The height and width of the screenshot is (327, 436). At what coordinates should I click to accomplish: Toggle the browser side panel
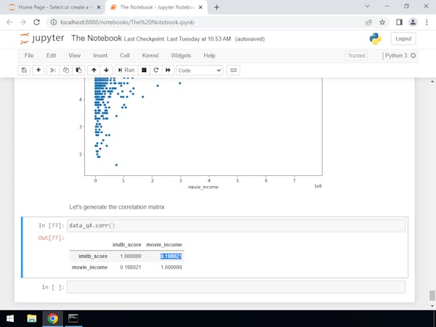399,23
